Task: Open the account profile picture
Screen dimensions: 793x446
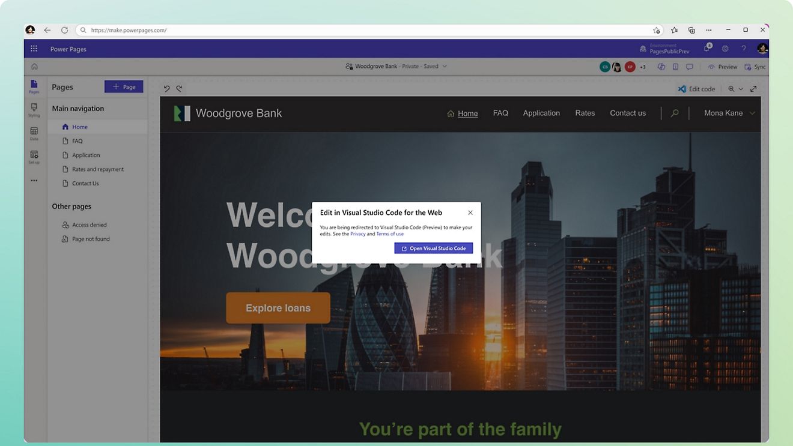Action: click(x=762, y=49)
